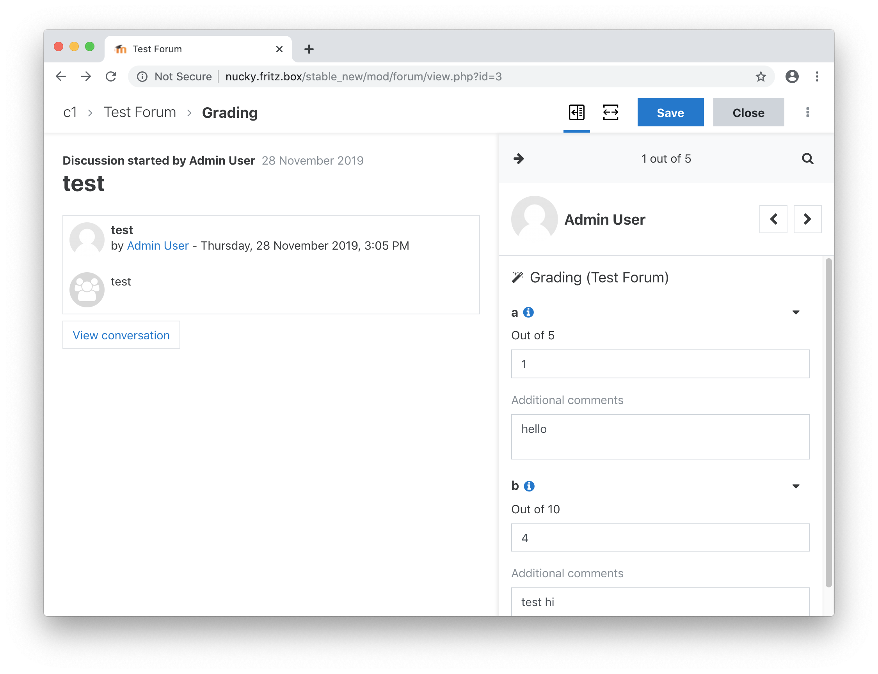Click the '1 out of 5' user counter

(x=666, y=159)
